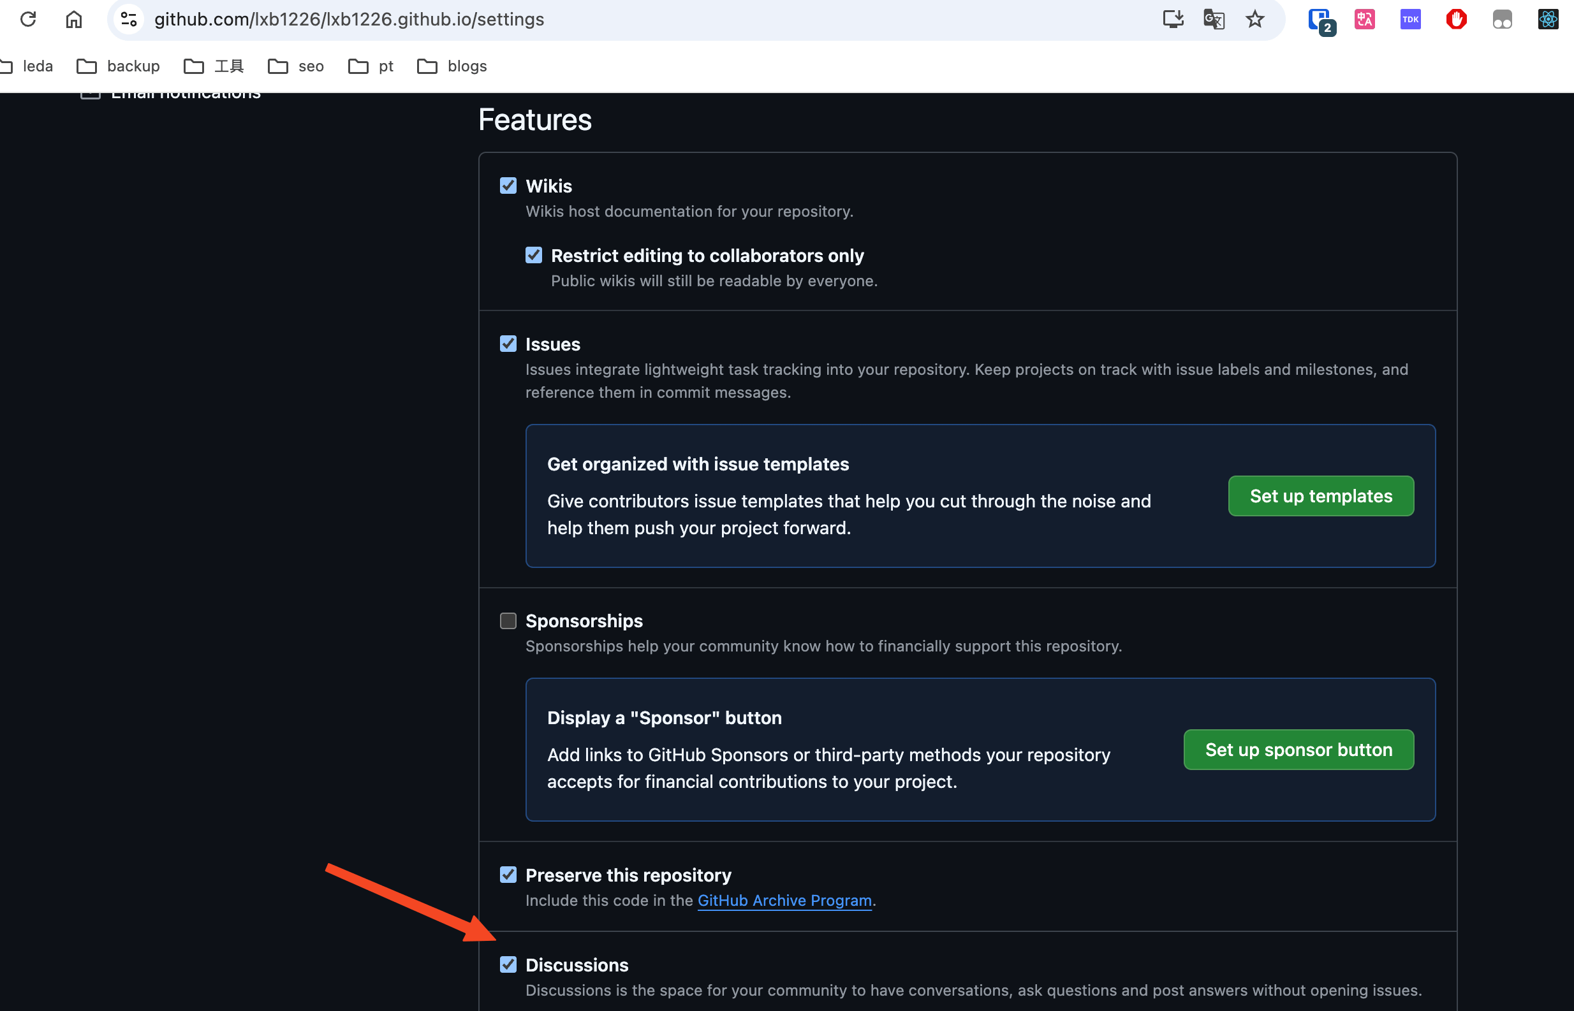Open the leda bookmarks folder

coord(26,66)
